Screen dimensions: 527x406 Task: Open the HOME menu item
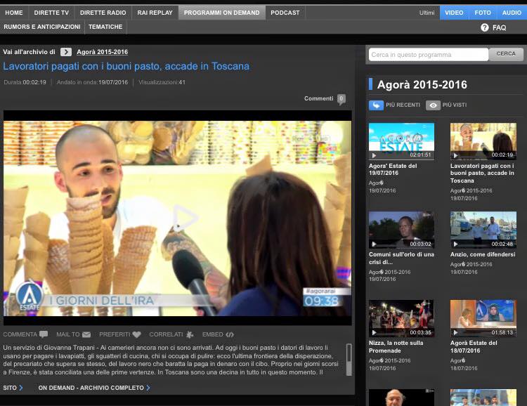click(14, 13)
